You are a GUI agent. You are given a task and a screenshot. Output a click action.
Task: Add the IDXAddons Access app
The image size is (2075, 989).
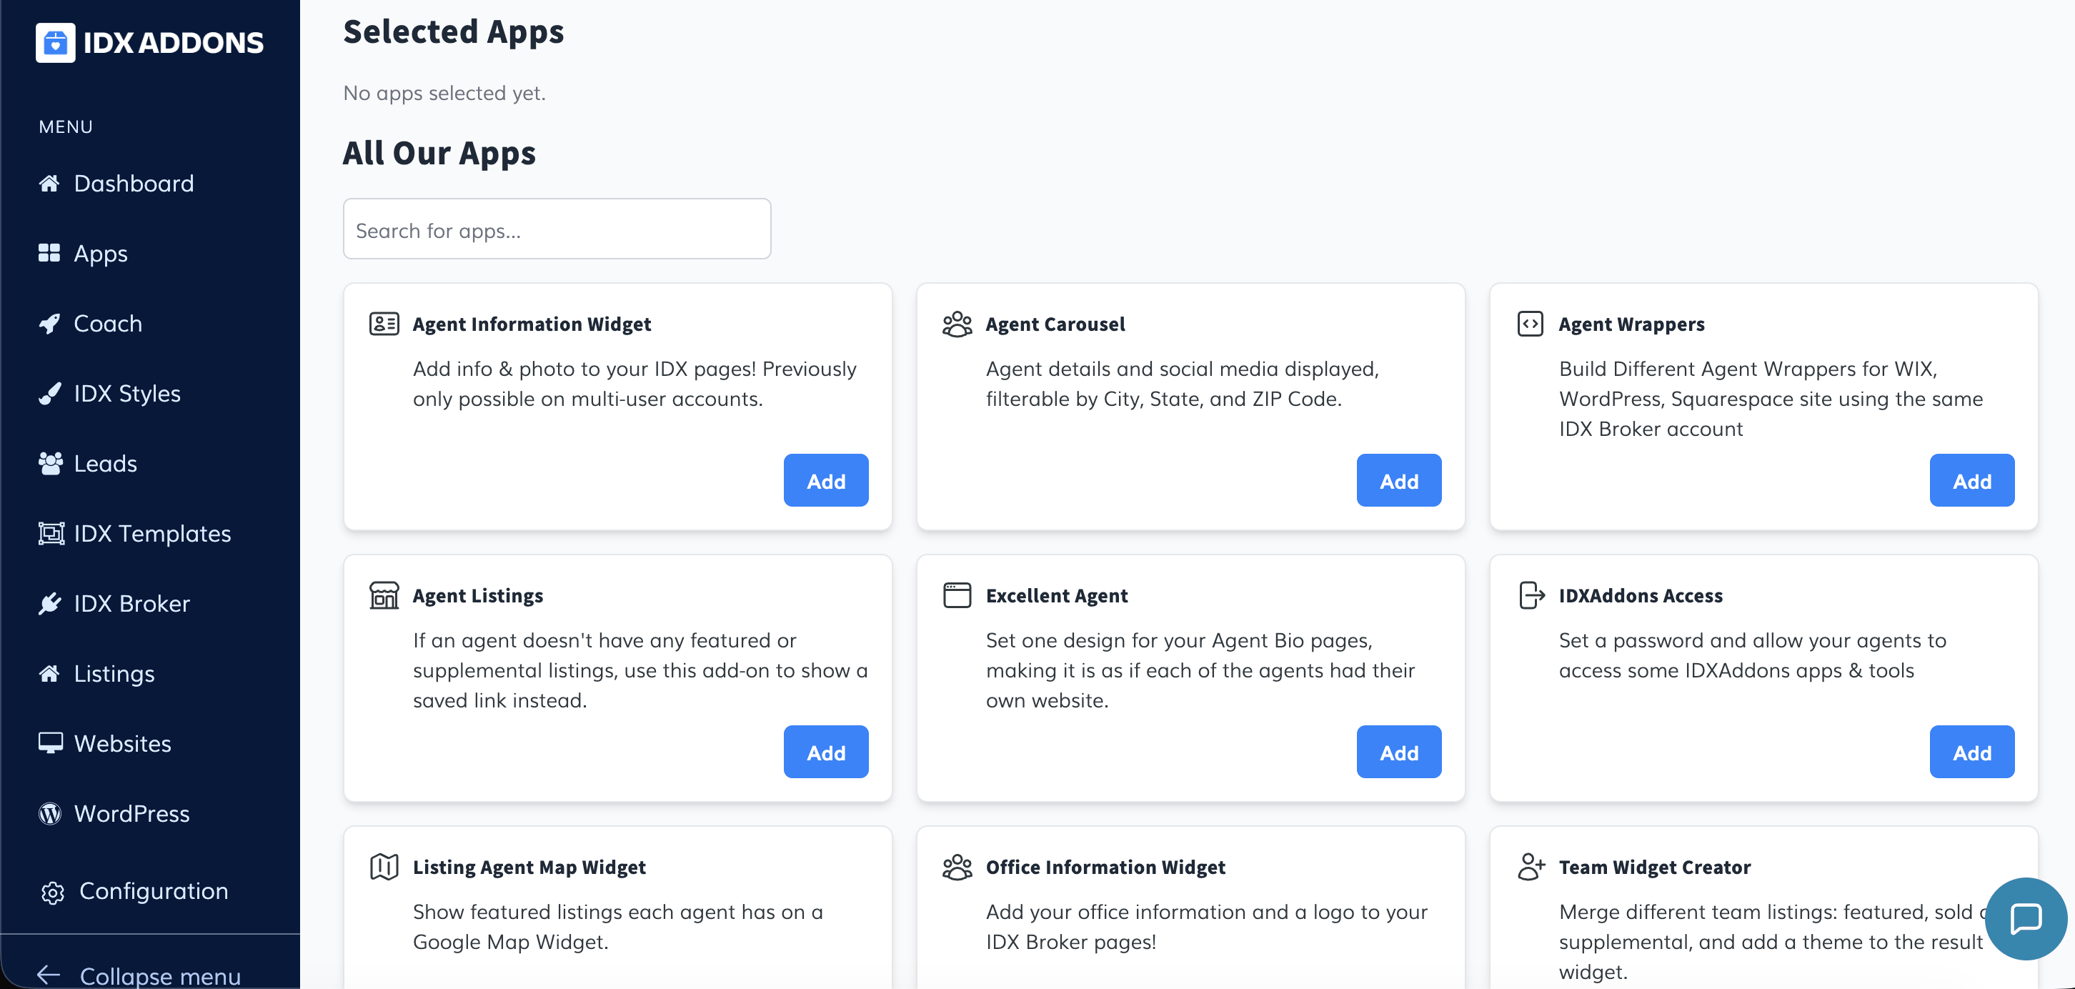(1971, 752)
